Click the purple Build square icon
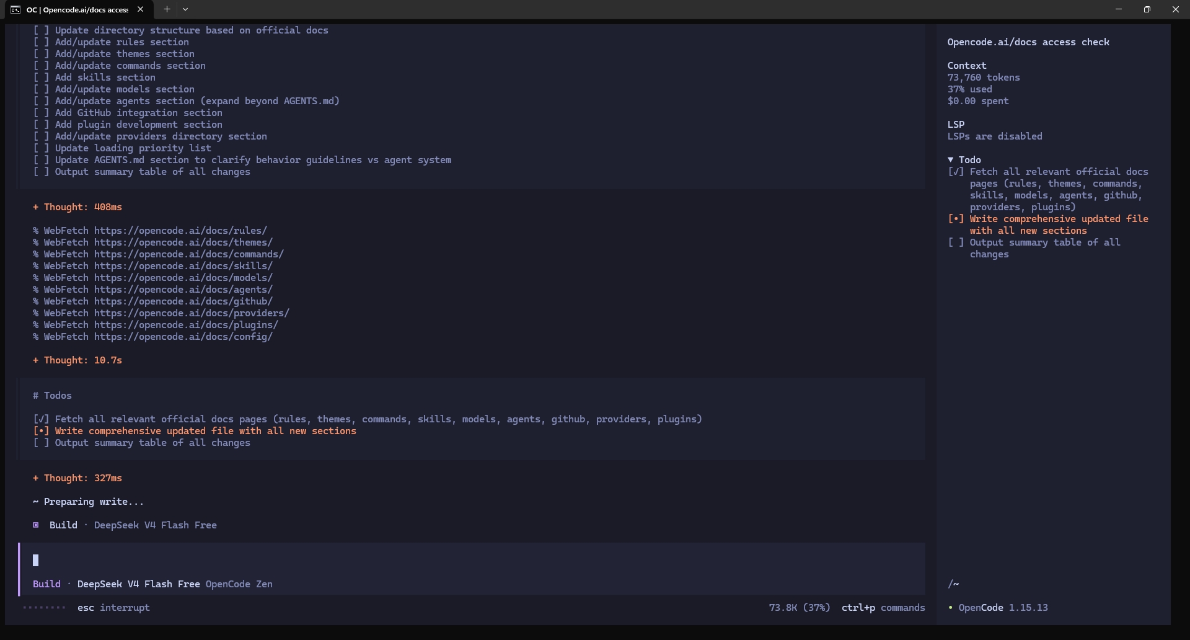This screenshot has width=1190, height=640. (x=36, y=525)
